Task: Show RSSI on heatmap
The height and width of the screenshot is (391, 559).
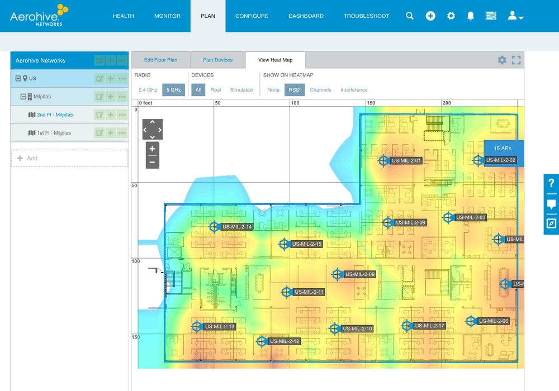Action: tap(295, 90)
